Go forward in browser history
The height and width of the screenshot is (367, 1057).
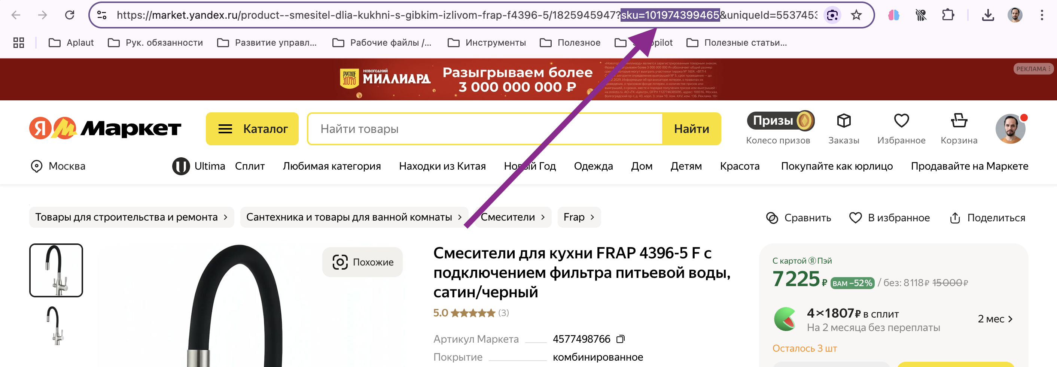(x=43, y=15)
